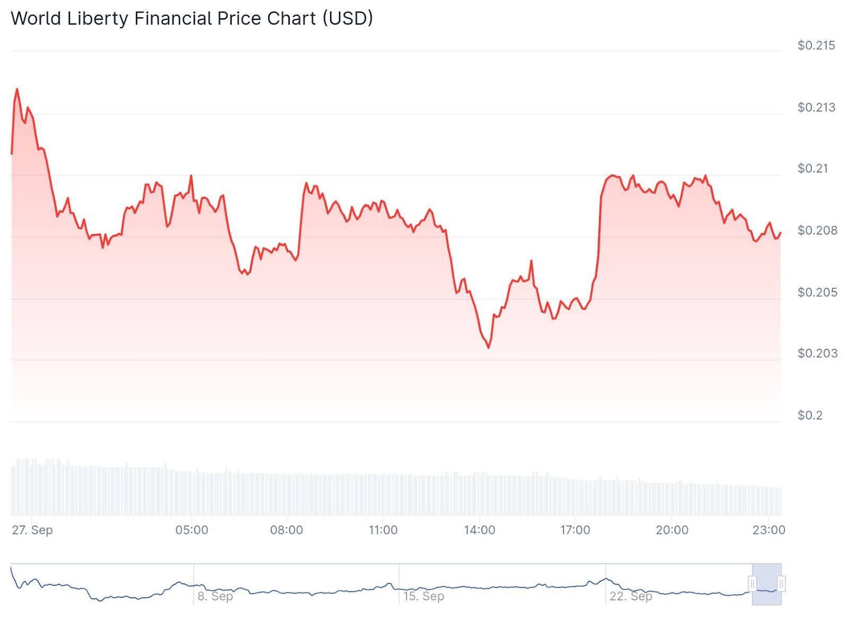Click the lowest price dip near 14:00
Screen dimensions: 849x620
[488, 348]
